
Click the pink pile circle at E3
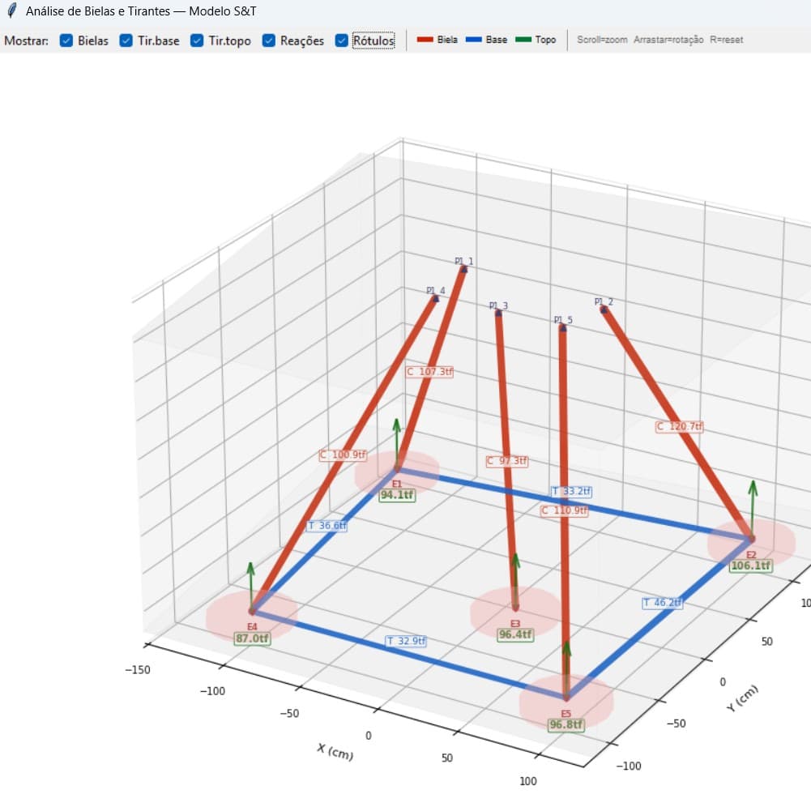click(515, 613)
